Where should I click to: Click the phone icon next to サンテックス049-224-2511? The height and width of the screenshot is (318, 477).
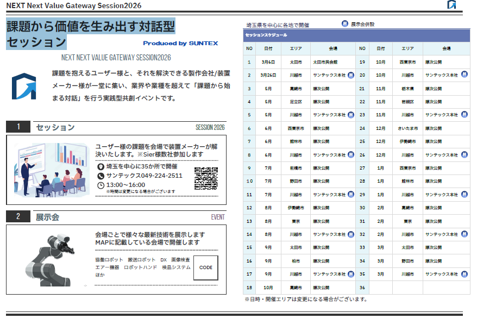(x=101, y=176)
